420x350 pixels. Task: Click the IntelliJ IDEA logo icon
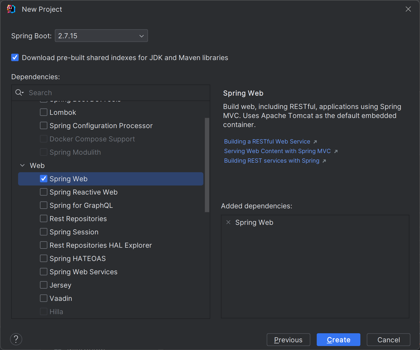tap(11, 9)
